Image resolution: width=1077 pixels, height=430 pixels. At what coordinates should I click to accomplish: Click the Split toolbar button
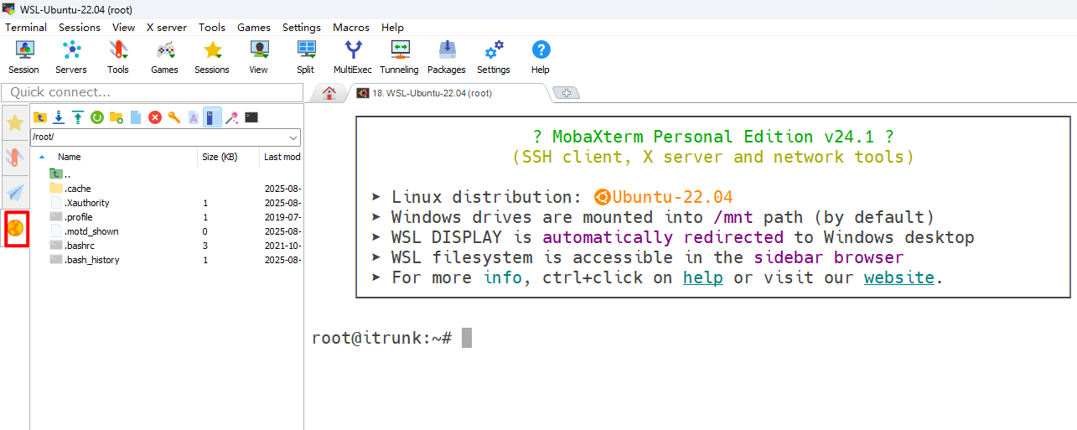pos(306,57)
